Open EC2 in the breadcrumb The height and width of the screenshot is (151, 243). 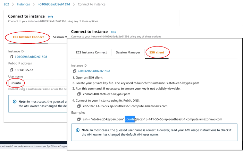point(6,5)
